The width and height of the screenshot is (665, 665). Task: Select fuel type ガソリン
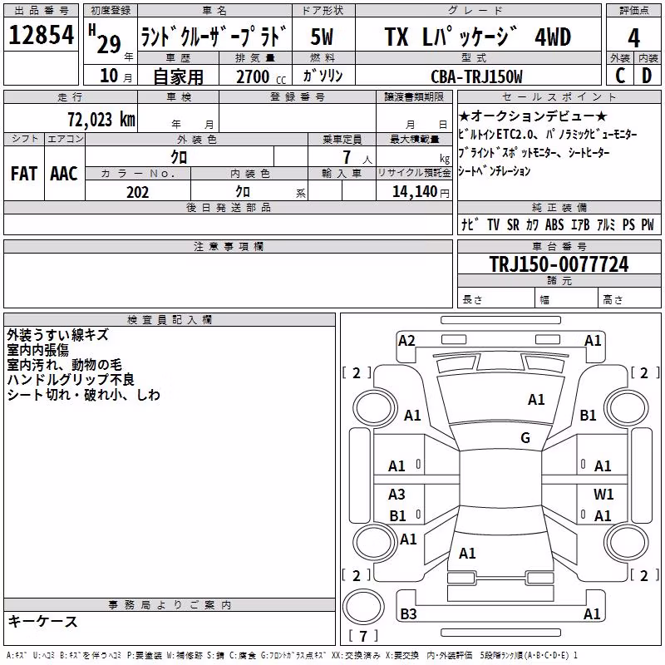coord(323,76)
